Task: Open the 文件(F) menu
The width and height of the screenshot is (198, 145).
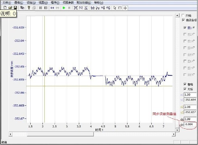Action: (7, 3)
